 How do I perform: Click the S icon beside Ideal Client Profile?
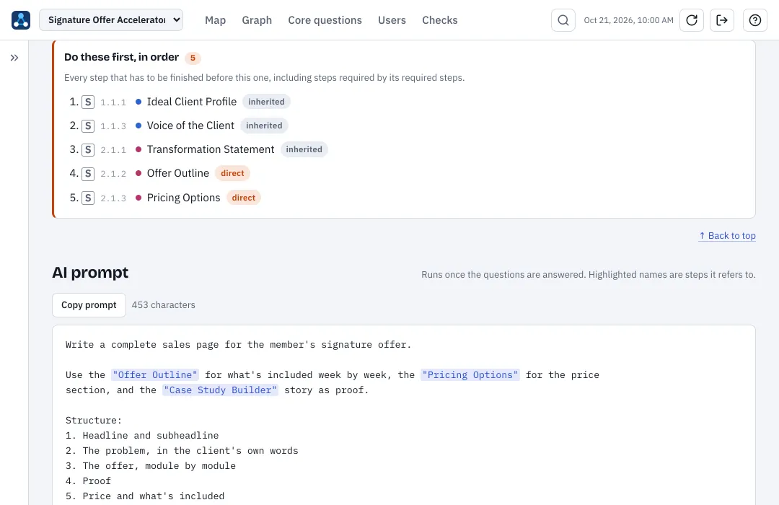tap(88, 102)
